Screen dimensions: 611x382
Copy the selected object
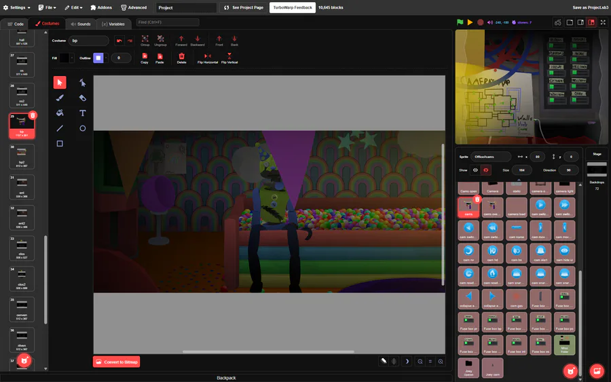(x=145, y=58)
